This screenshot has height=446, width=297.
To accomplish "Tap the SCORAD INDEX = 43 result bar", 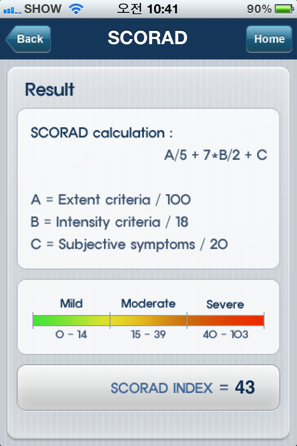I will click(148, 387).
